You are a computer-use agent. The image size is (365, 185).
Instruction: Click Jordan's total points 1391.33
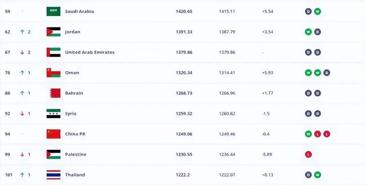tap(184, 32)
